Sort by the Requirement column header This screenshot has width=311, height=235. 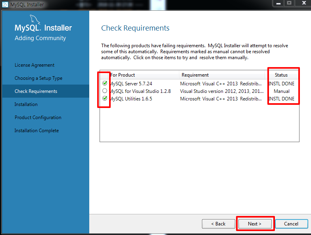pos(222,75)
